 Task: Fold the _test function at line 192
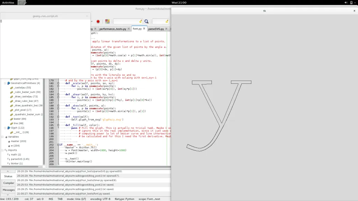(58, 117)
